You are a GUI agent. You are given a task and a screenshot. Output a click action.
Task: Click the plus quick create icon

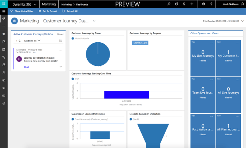192,4
